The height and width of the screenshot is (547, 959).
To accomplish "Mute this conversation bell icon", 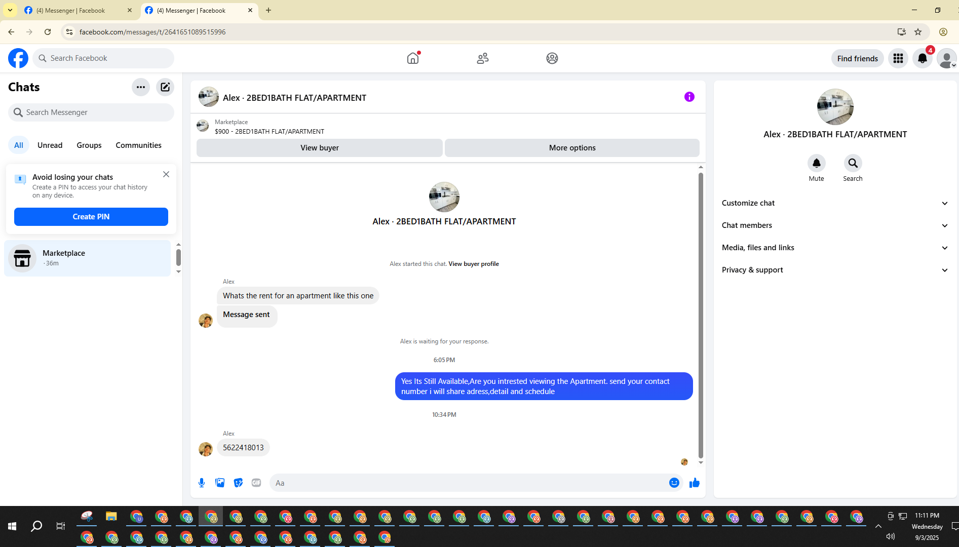I will 817,163.
